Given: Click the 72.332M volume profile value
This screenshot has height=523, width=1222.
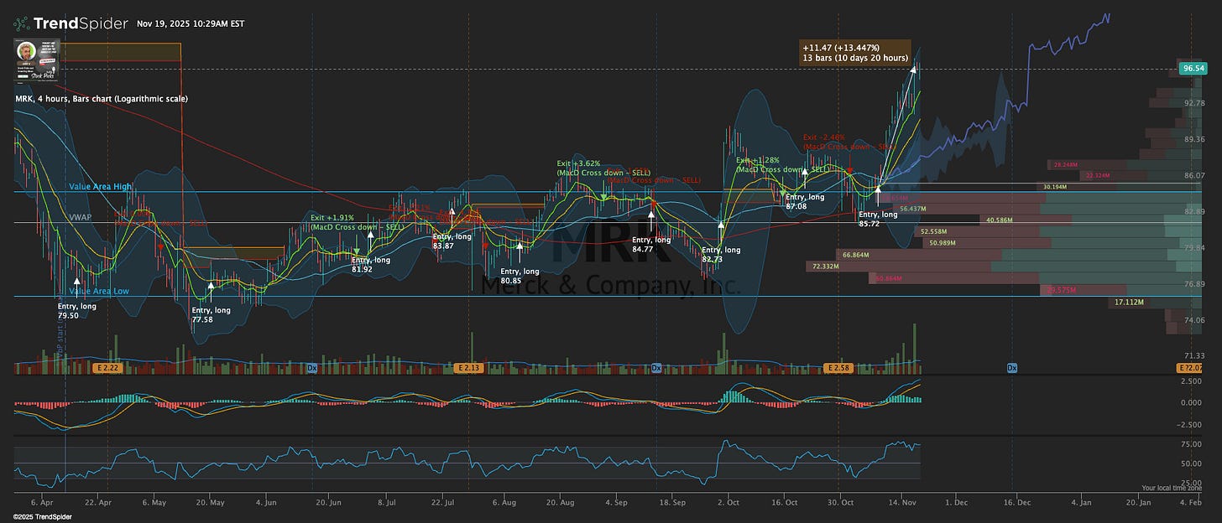Looking at the screenshot, I should coord(828,267).
